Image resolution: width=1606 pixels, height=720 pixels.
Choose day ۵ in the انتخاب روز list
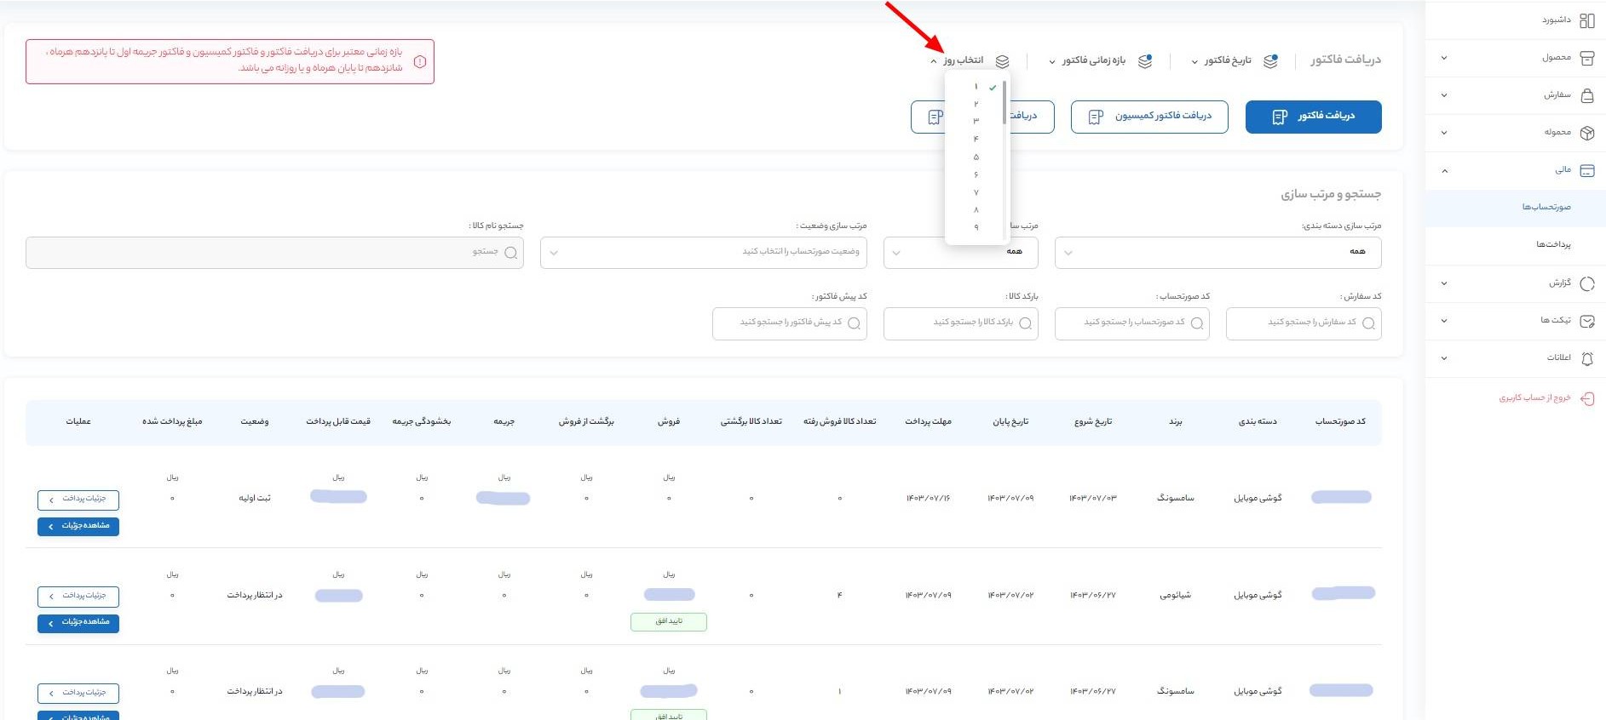(x=976, y=157)
